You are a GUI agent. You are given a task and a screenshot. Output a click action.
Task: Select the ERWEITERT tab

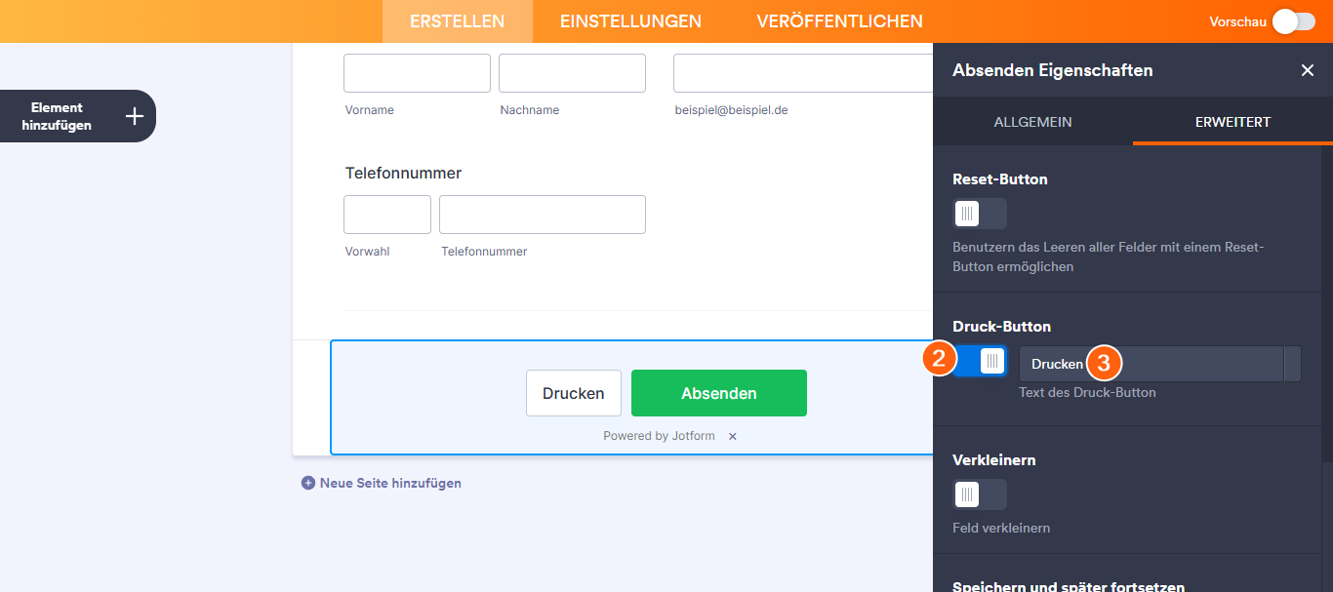pos(1232,122)
